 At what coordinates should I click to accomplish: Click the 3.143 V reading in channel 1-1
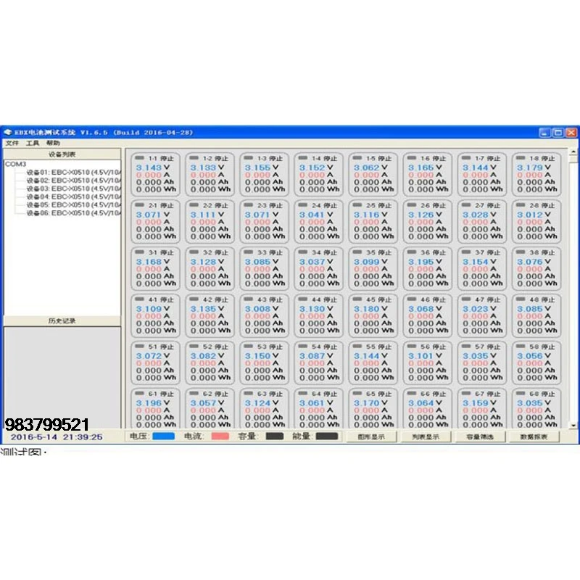(152, 167)
